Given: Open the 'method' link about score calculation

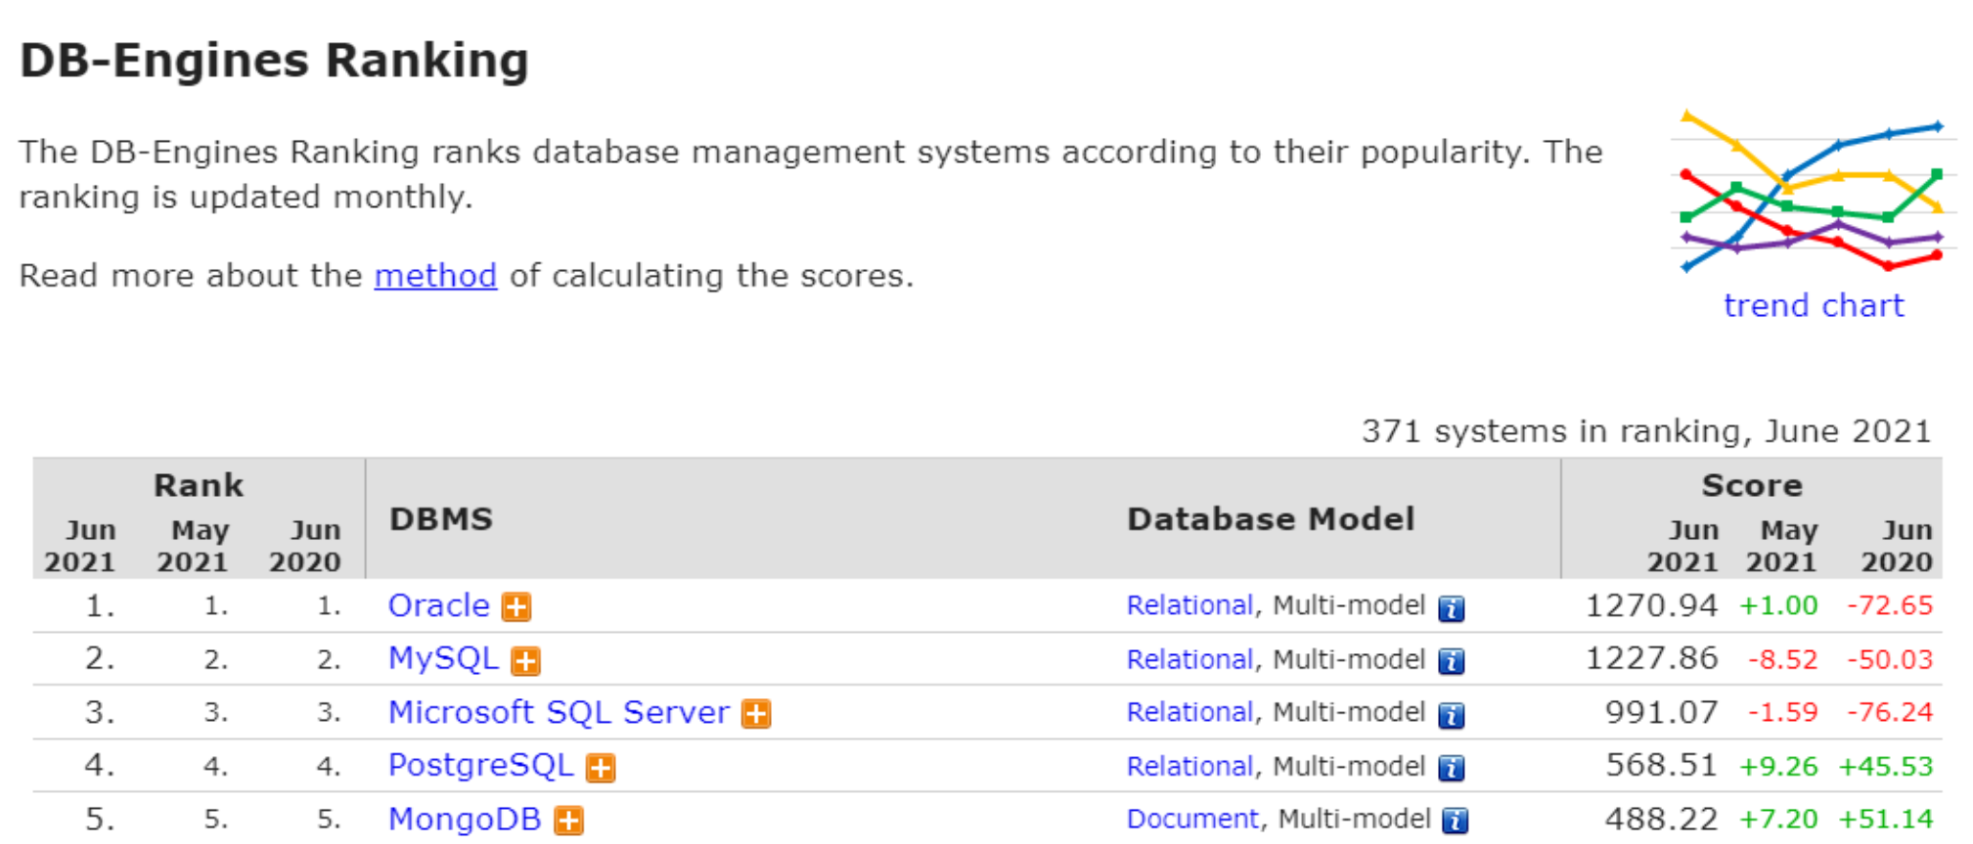Looking at the screenshot, I should [435, 276].
